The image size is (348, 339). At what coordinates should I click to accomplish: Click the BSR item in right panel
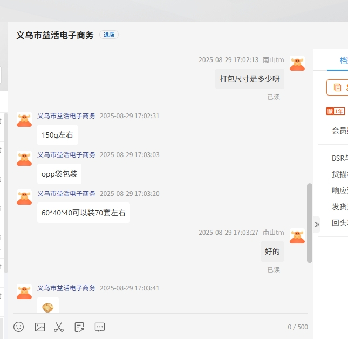tap(339, 158)
